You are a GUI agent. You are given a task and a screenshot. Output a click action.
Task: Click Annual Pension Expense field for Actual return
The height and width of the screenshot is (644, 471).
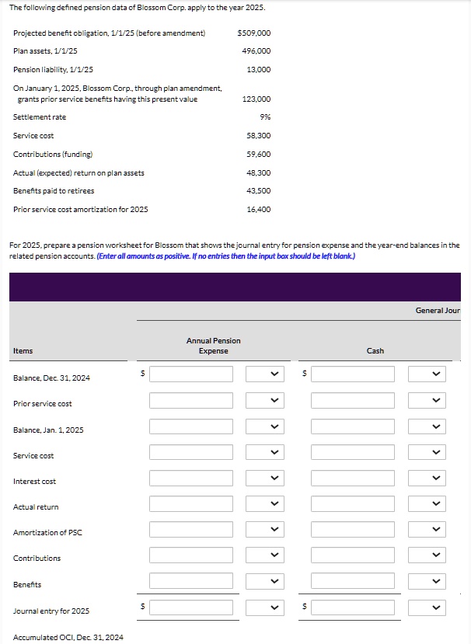pyautogui.click(x=191, y=504)
